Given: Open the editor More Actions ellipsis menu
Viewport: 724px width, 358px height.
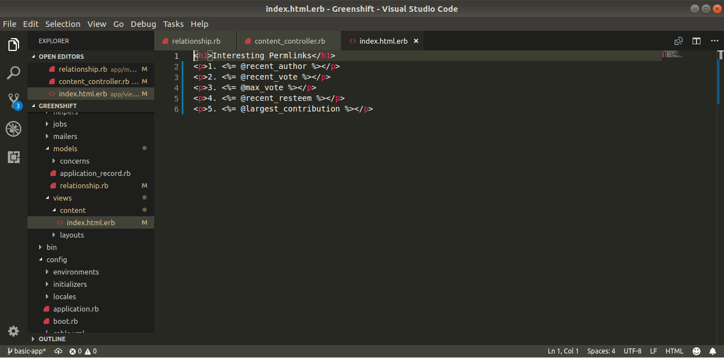Looking at the screenshot, I should click(x=714, y=41).
